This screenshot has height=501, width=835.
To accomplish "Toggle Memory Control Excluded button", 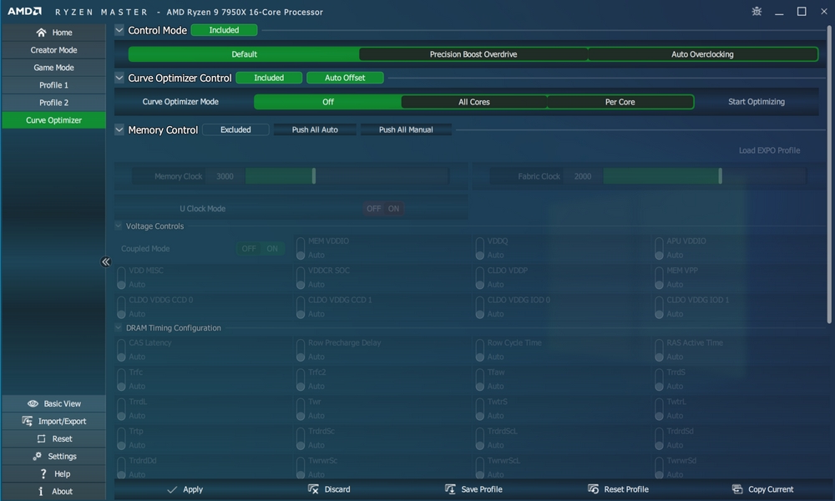I will pos(235,129).
